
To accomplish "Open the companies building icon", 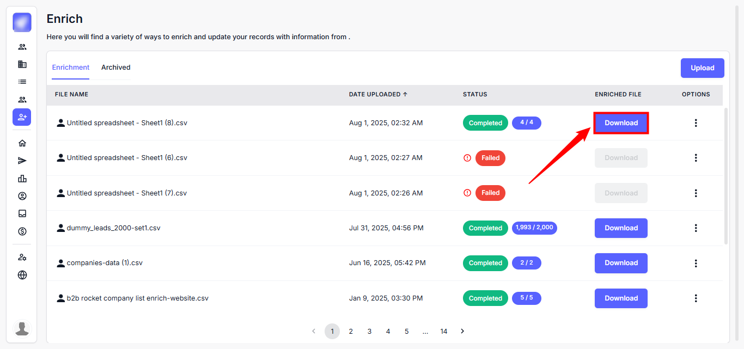I will point(22,64).
